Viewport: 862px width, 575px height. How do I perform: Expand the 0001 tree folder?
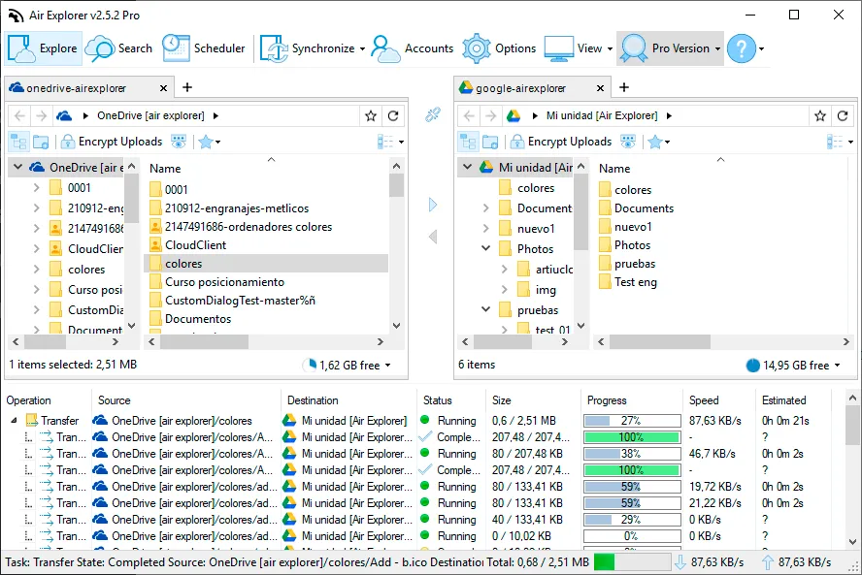[36, 188]
